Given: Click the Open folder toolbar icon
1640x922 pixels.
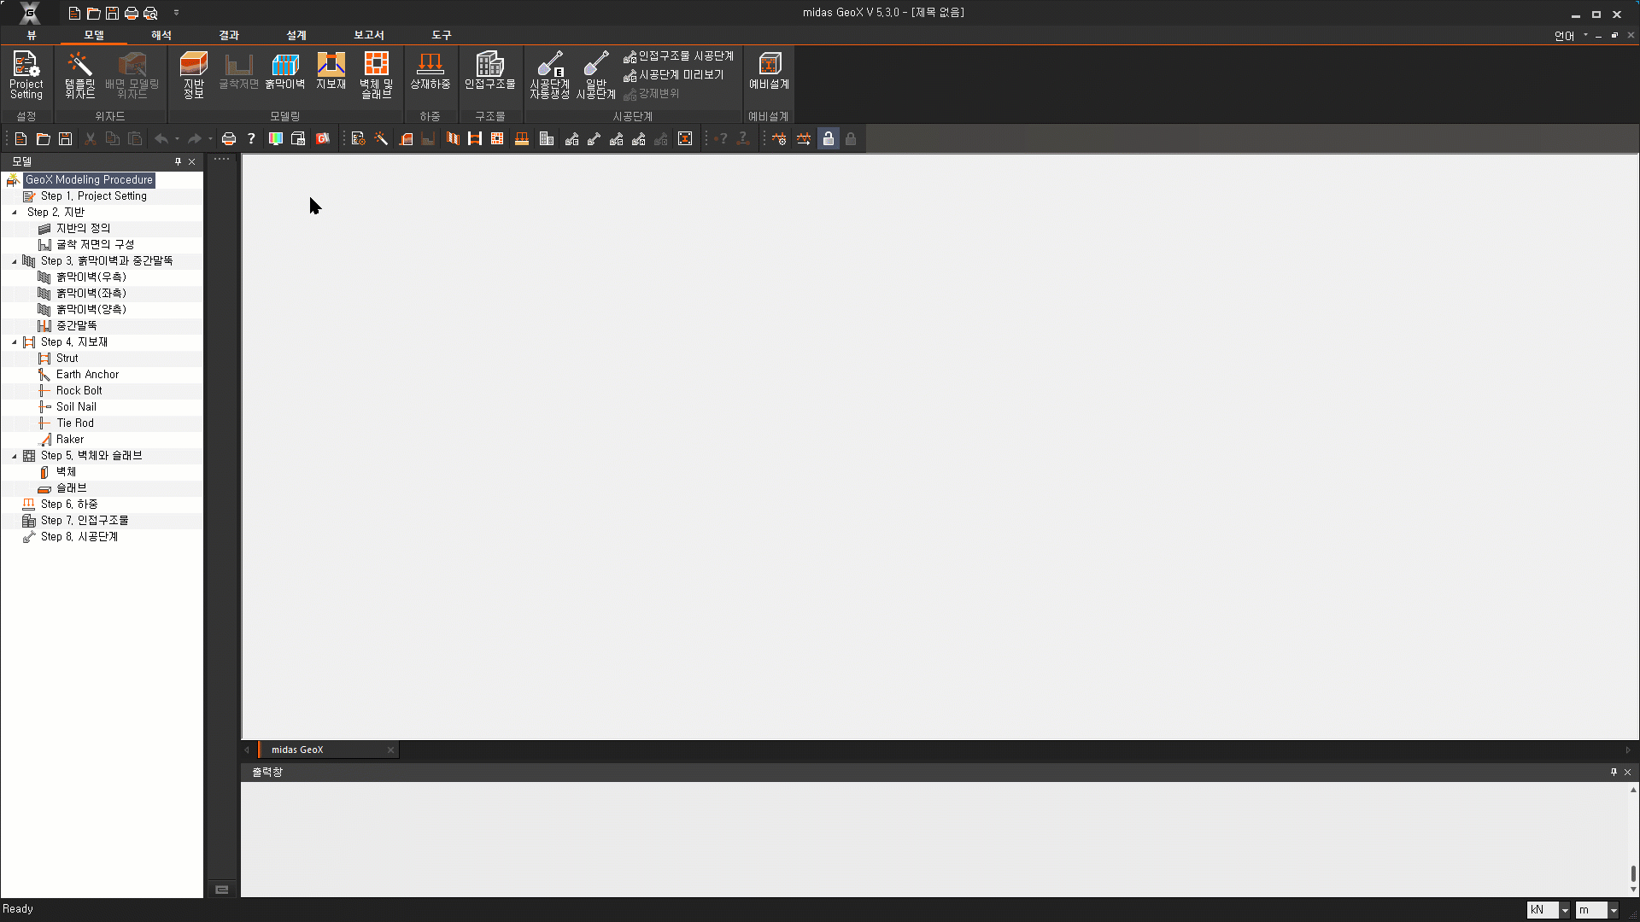Looking at the screenshot, I should point(43,139).
